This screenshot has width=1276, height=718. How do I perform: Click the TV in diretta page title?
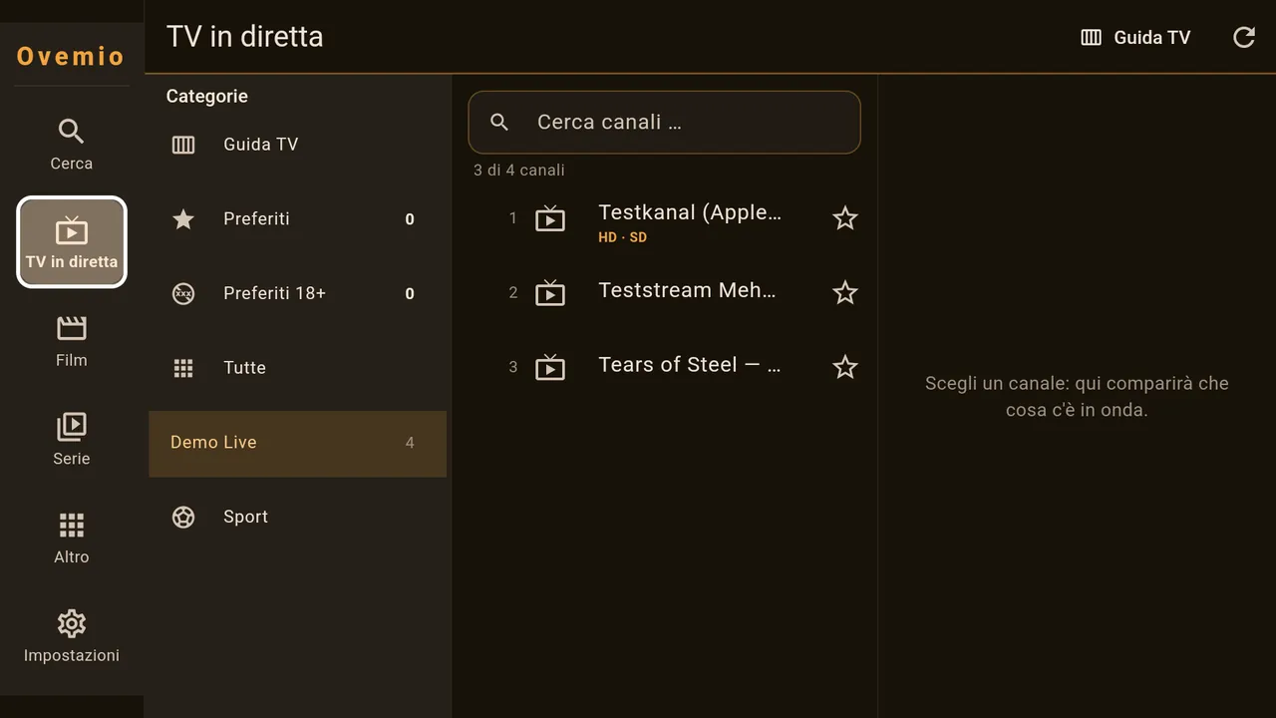(x=245, y=37)
